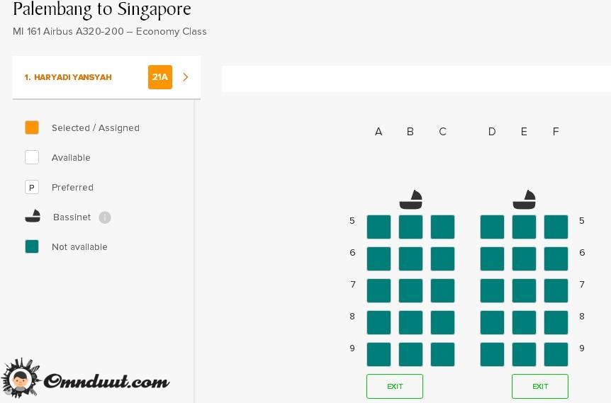
Task: Click bassinet icon above left seat block
Action: 410,200
